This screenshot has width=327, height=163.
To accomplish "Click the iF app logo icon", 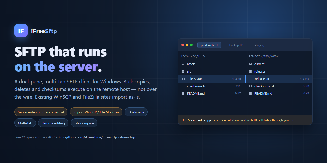I will tap(21, 31).
